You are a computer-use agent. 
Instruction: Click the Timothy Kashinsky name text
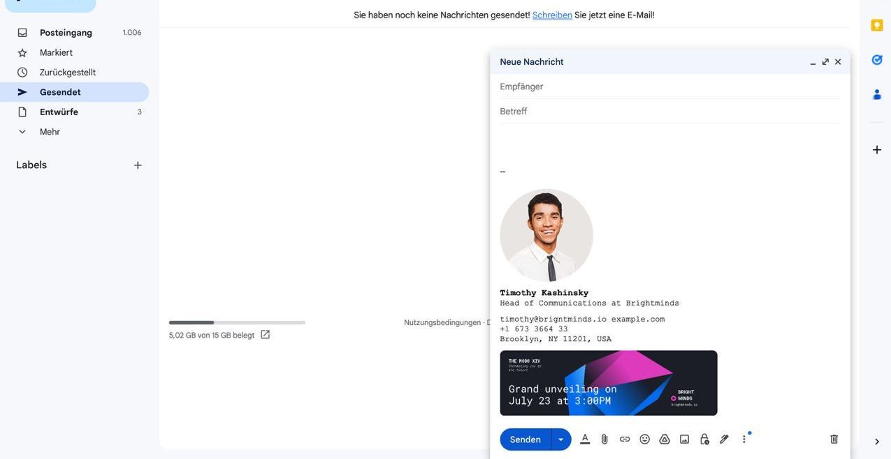544,293
